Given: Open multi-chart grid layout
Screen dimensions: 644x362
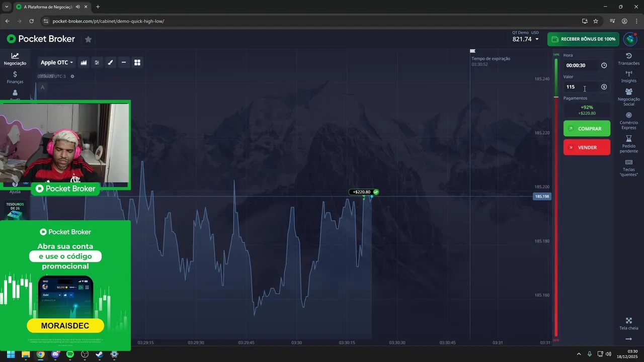Looking at the screenshot, I should [x=137, y=62].
